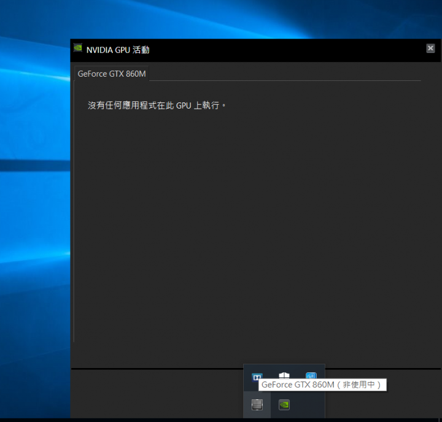Image resolution: width=442 pixels, height=422 pixels.
Task: Click the 'GeForce GTX 860M（非使用中）' tooltip
Action: point(322,385)
